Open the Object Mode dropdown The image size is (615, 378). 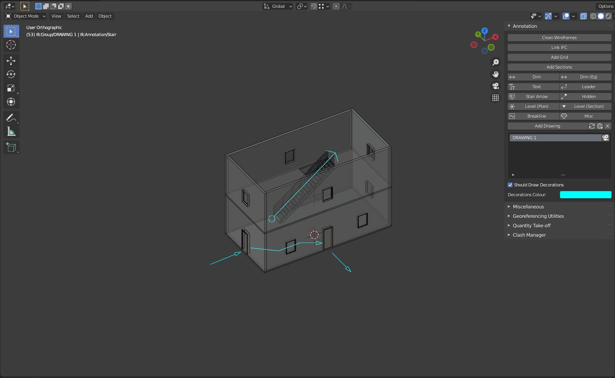(x=26, y=16)
